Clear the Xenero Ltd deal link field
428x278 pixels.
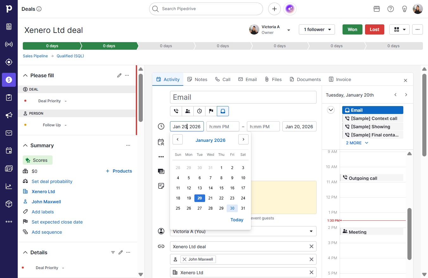pos(312,246)
